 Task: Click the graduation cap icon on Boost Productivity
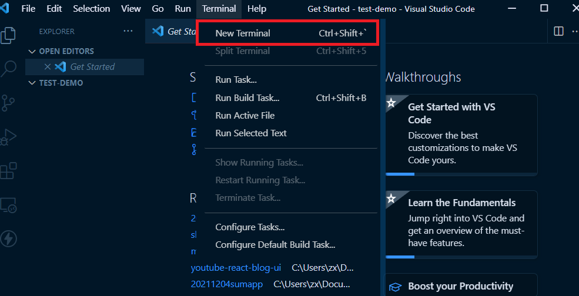395,287
